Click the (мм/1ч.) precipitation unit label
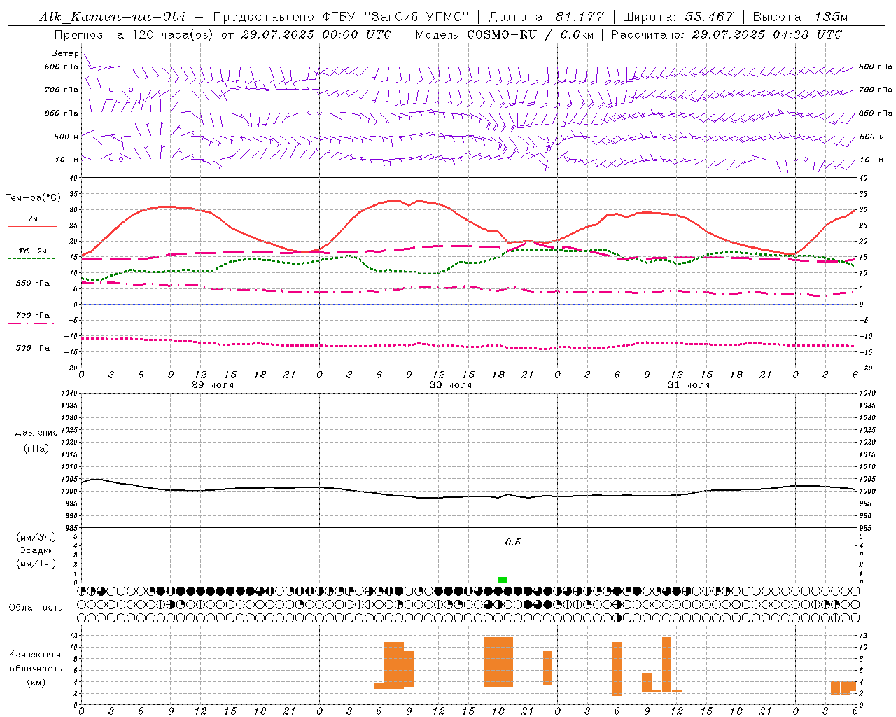 coord(36,564)
